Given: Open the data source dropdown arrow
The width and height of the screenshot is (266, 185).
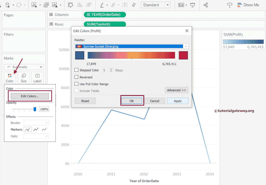Looking at the screenshot, I should (x=13, y=5).
